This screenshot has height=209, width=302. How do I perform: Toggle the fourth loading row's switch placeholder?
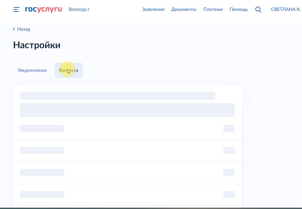click(x=229, y=194)
